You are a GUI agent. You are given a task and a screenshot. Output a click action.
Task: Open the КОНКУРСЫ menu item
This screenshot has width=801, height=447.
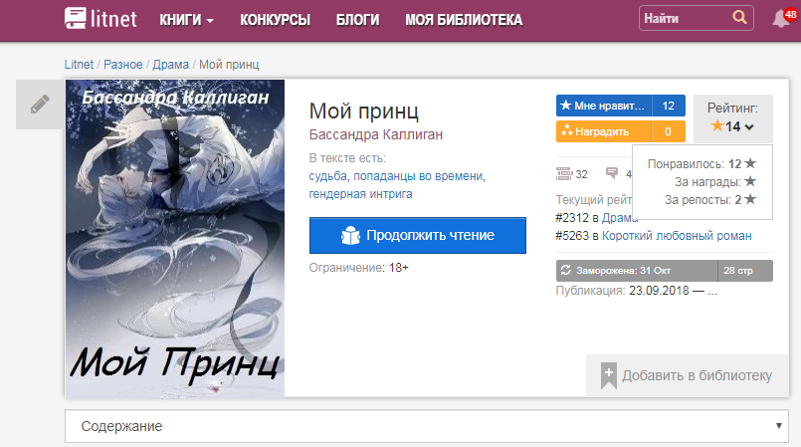pos(275,20)
